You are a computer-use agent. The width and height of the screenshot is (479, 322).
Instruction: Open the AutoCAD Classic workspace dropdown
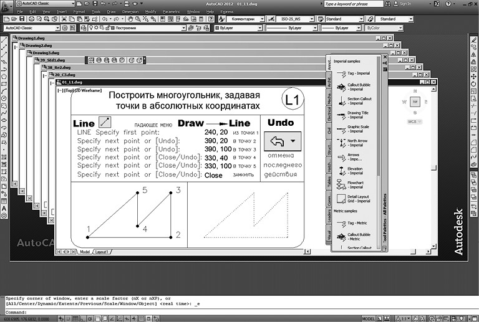34,29
